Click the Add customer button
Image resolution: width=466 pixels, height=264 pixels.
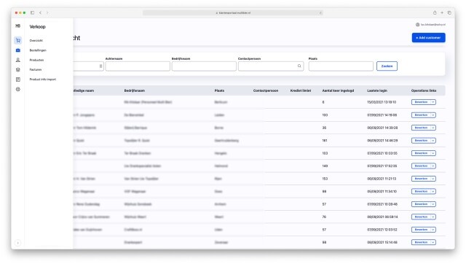pyautogui.click(x=428, y=38)
